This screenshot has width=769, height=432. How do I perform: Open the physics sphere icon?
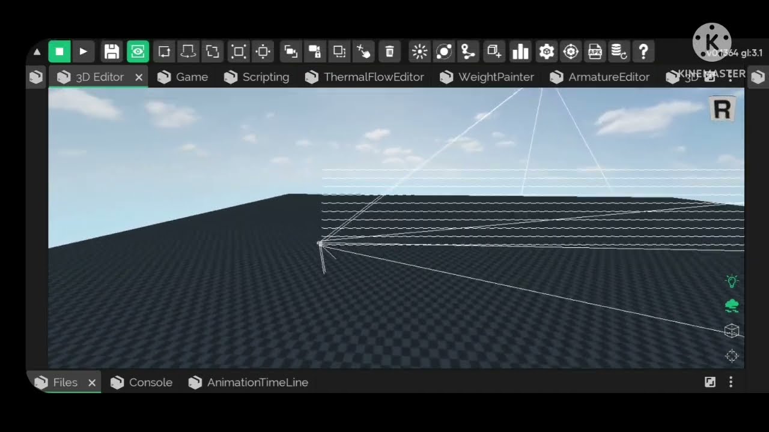pos(443,52)
